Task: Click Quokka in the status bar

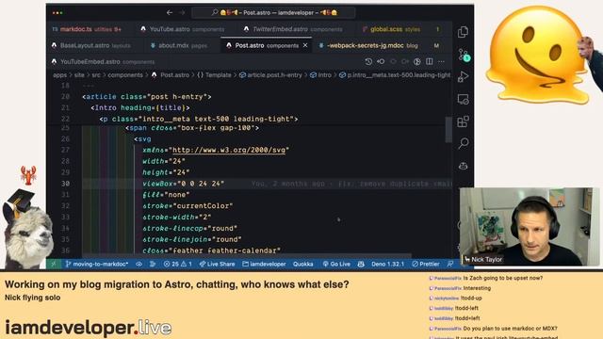Action: click(x=303, y=264)
